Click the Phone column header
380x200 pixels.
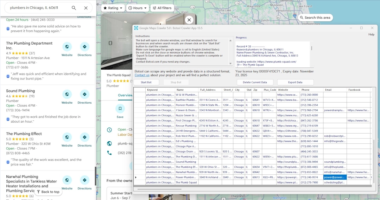311,90
